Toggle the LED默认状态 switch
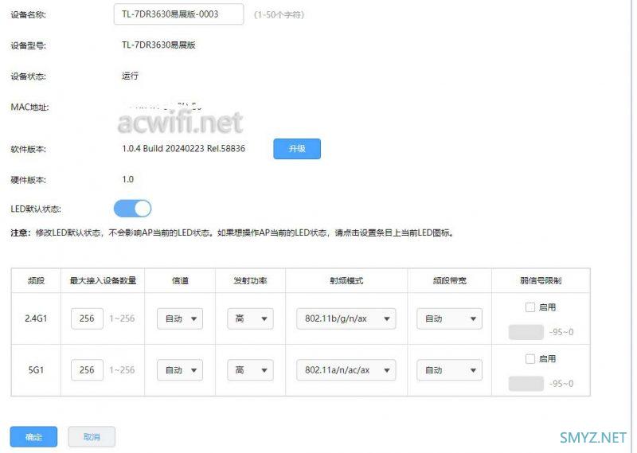Viewport: 637px width, 453px height. [132, 209]
